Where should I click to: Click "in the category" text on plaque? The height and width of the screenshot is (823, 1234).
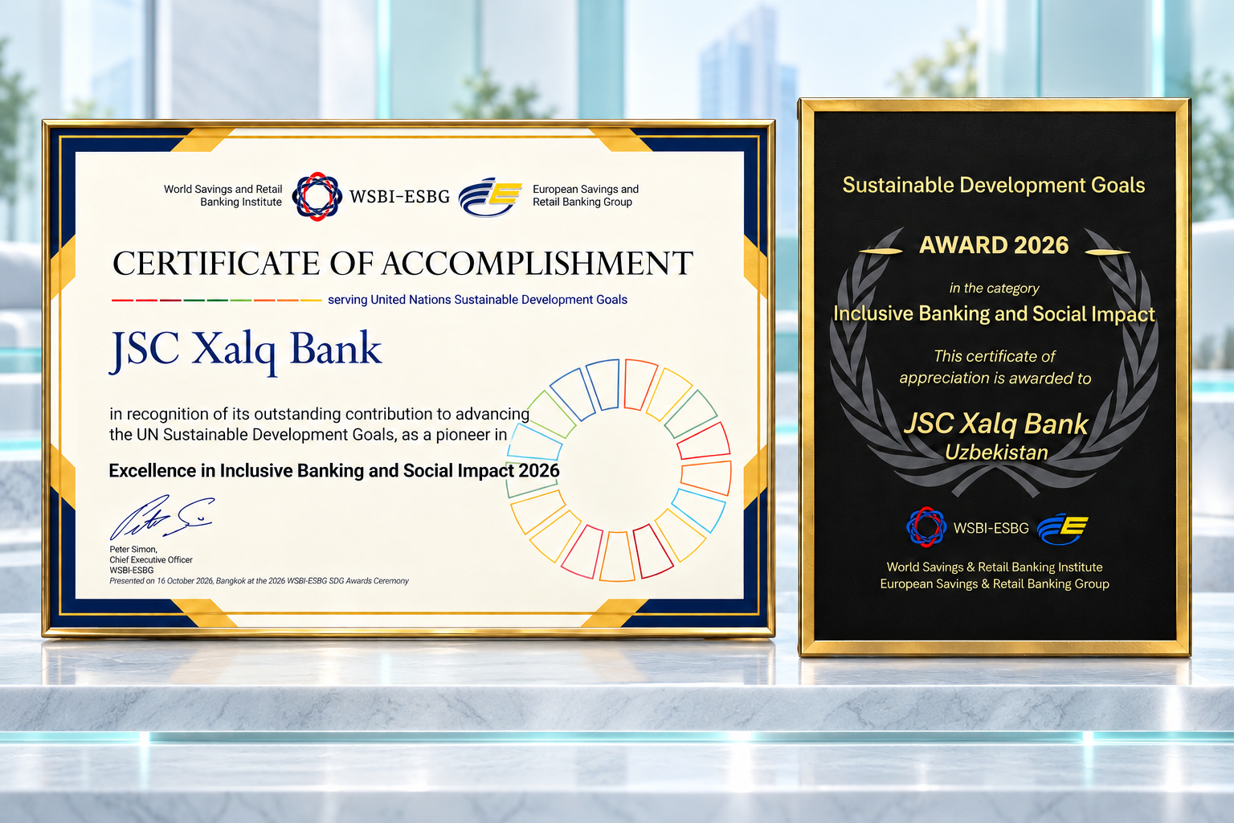(x=994, y=289)
